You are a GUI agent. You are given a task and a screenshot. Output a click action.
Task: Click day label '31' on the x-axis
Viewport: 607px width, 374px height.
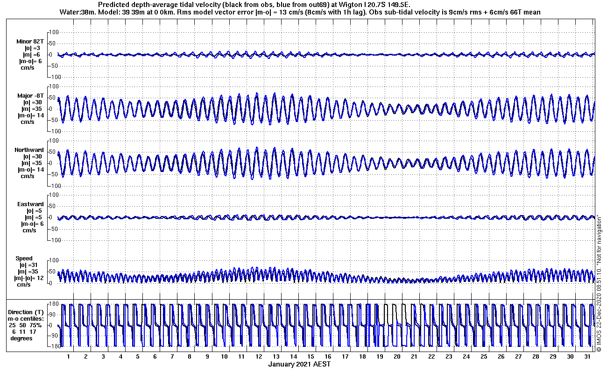587,356
